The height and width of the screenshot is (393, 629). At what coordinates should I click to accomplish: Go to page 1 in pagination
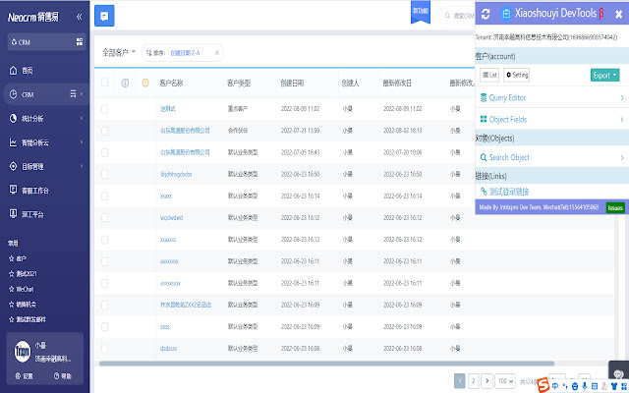click(x=460, y=380)
